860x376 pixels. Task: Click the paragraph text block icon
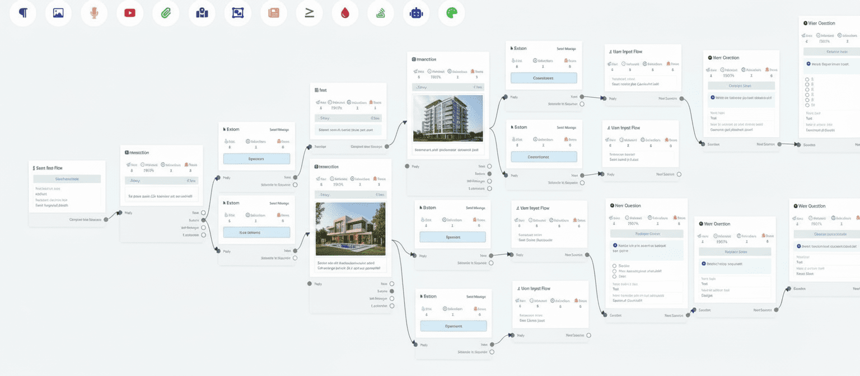click(x=23, y=13)
